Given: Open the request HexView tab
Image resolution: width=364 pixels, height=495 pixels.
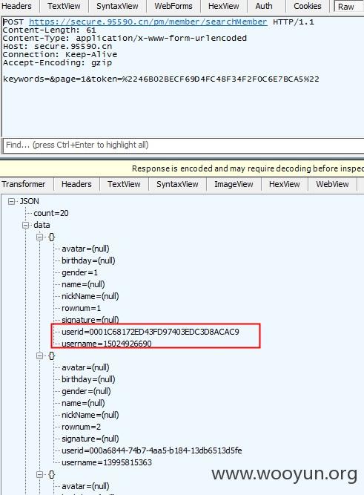Looking at the screenshot, I should point(224,6).
